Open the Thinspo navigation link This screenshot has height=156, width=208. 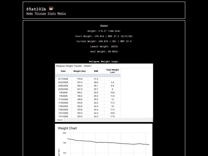click(40, 13)
